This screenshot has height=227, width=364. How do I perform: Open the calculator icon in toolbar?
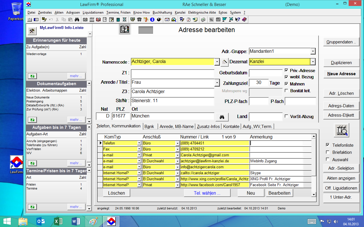pos(218,20)
